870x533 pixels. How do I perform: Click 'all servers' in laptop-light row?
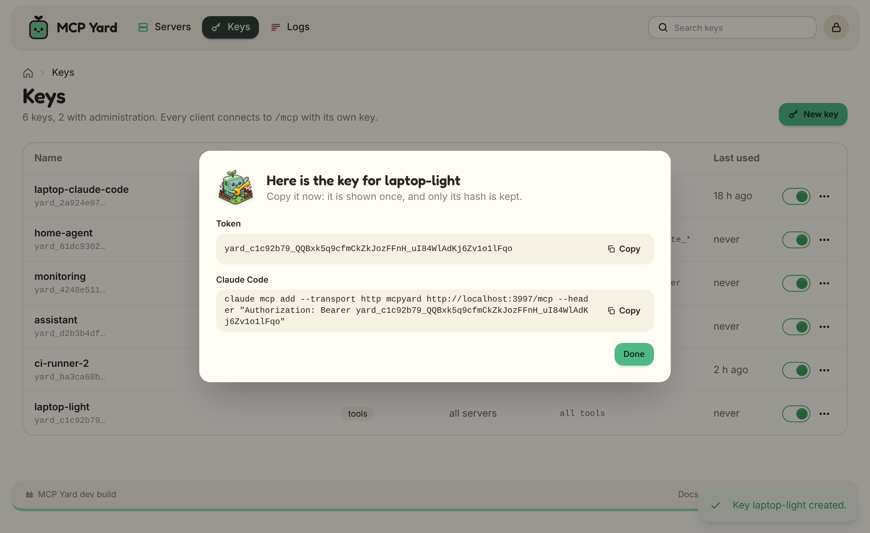coord(473,413)
